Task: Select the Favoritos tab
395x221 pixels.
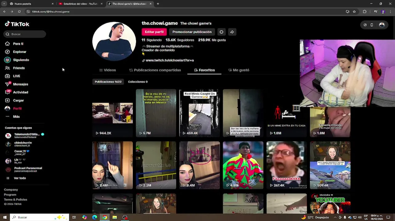Action: 204,70
